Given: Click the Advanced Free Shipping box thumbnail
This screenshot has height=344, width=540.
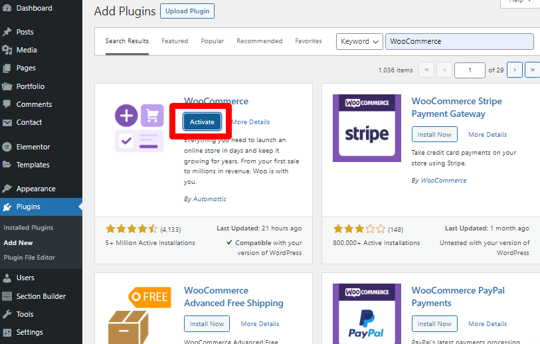Looking at the screenshot, I should 139,315.
